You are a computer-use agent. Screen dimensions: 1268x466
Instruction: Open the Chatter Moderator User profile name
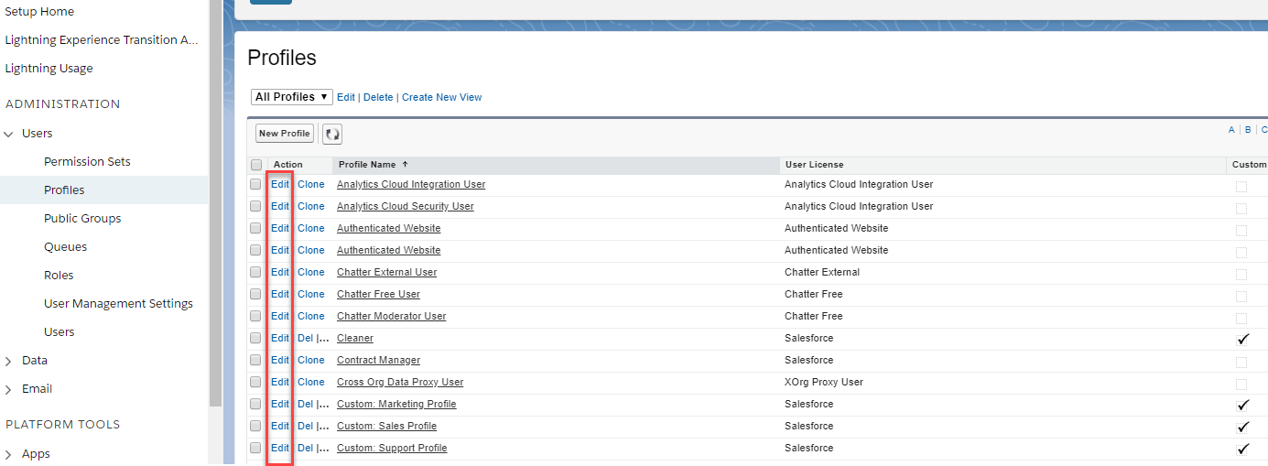[391, 316]
